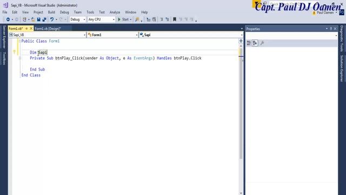This screenshot has width=346, height=195.
Task: Open the Solution Explorer side tab
Action: click(x=342, y=68)
